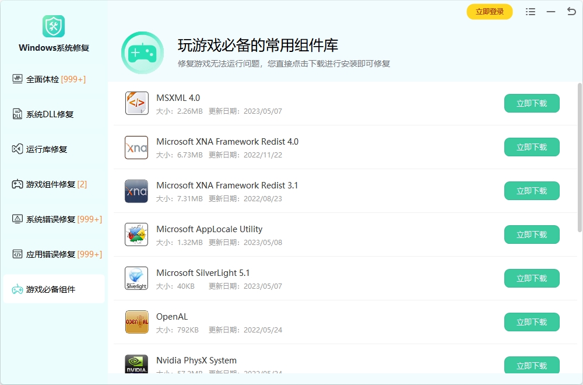
Task: Click the back arrow icon at top right
Action: 571,12
